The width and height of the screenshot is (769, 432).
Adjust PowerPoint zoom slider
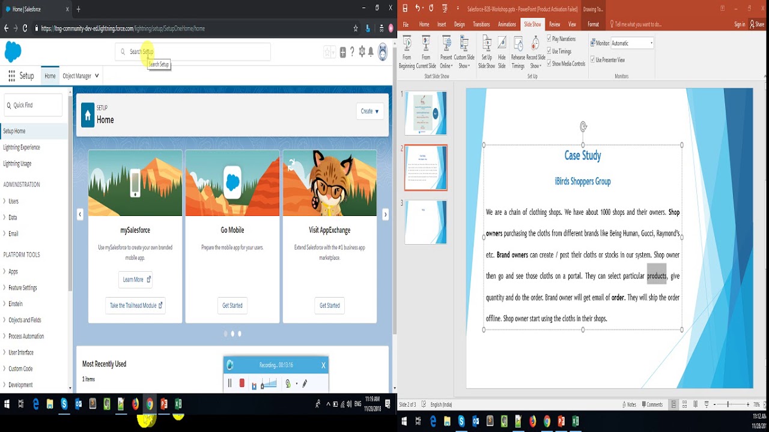point(728,404)
